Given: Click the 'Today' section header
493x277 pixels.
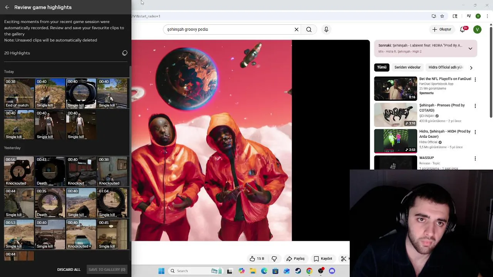Looking at the screenshot, I should 9,72.
